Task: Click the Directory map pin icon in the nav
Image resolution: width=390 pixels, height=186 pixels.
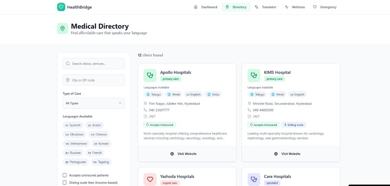Action: (227, 7)
